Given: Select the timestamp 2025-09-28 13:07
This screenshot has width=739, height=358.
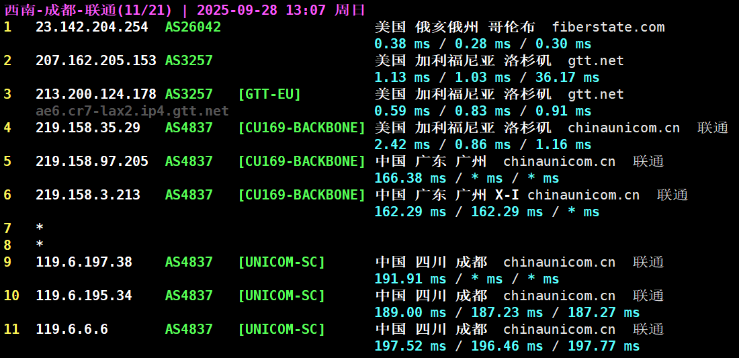Looking at the screenshot, I should pos(261,10).
